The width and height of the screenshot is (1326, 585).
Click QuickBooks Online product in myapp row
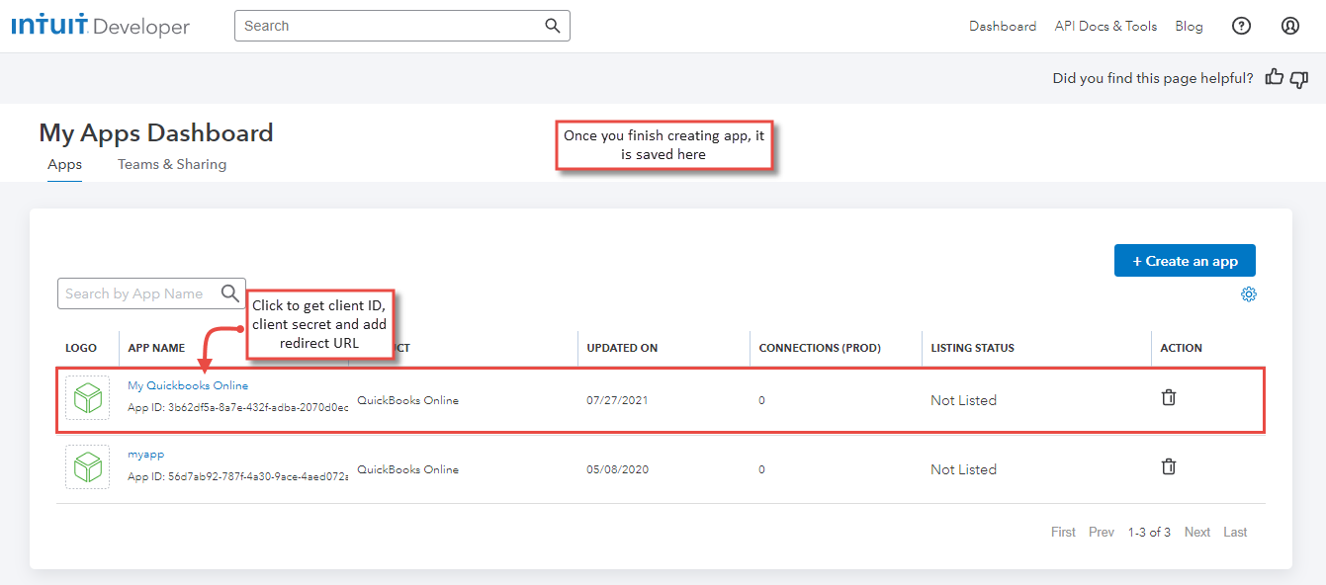407,469
